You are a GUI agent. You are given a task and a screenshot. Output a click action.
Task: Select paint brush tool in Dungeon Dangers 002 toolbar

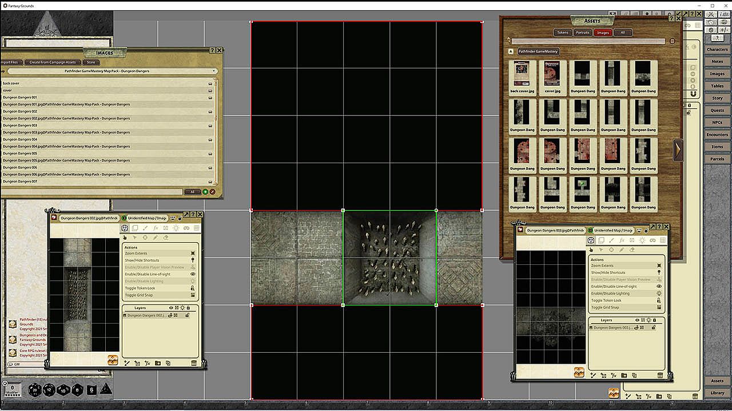[145, 228]
